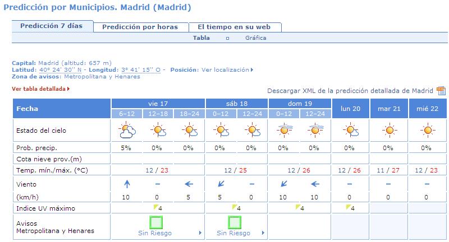
Task: Click the north wind arrow for vie 17
Action: (127, 184)
